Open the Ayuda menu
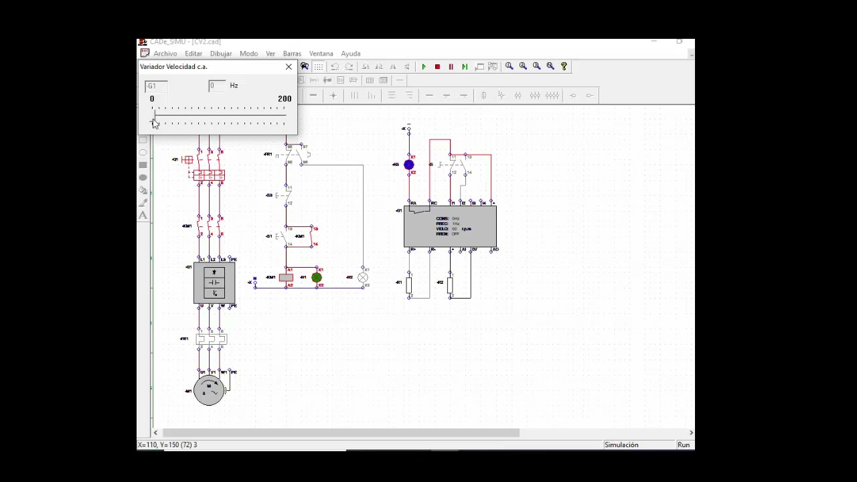 pos(351,54)
